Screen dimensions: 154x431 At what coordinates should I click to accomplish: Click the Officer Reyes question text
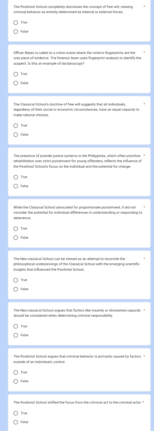[x=77, y=58]
